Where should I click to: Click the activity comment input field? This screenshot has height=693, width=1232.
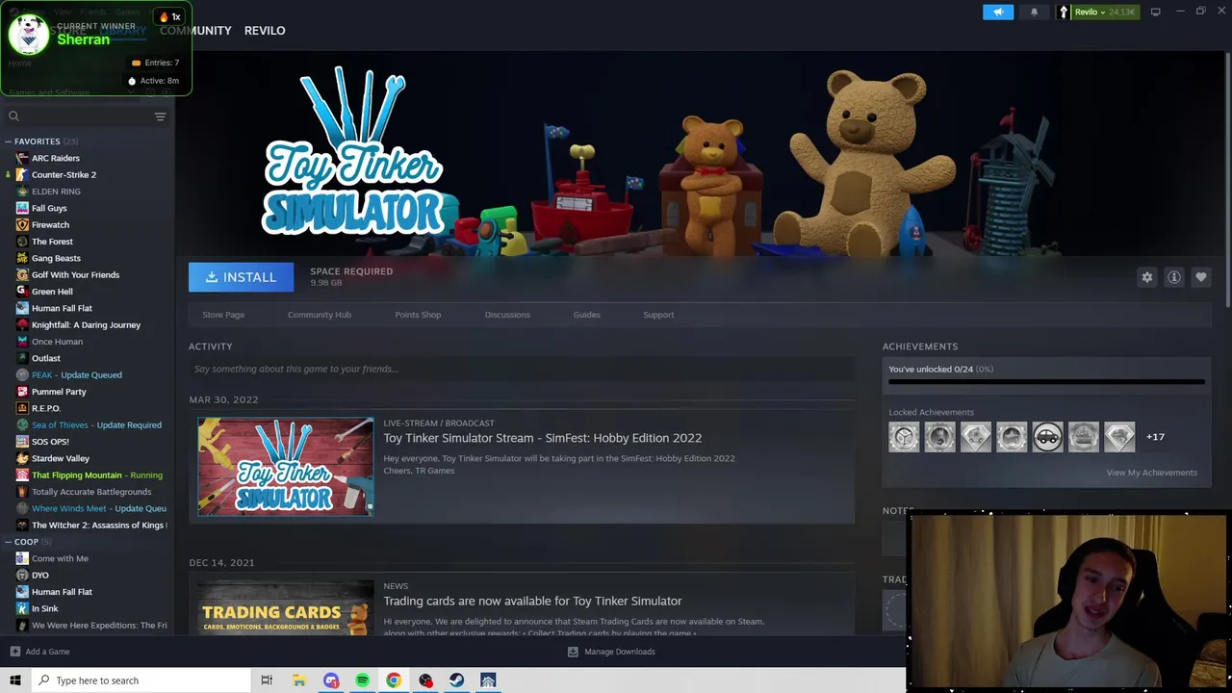click(522, 369)
